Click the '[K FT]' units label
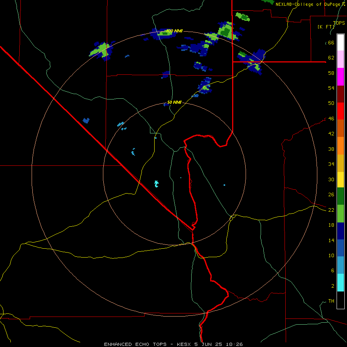The width and height of the screenshot is (347, 347). 326,27
